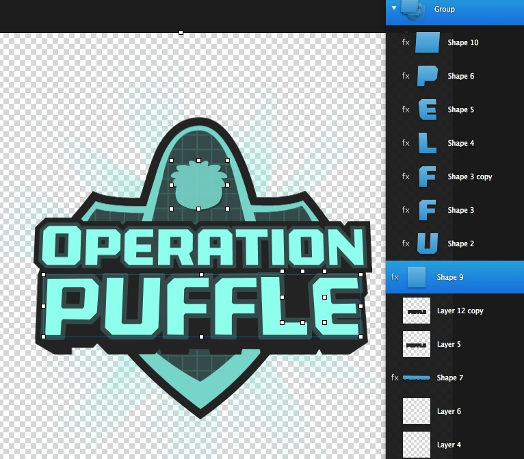Click the Group folder icon
524x459 pixels.
click(412, 9)
